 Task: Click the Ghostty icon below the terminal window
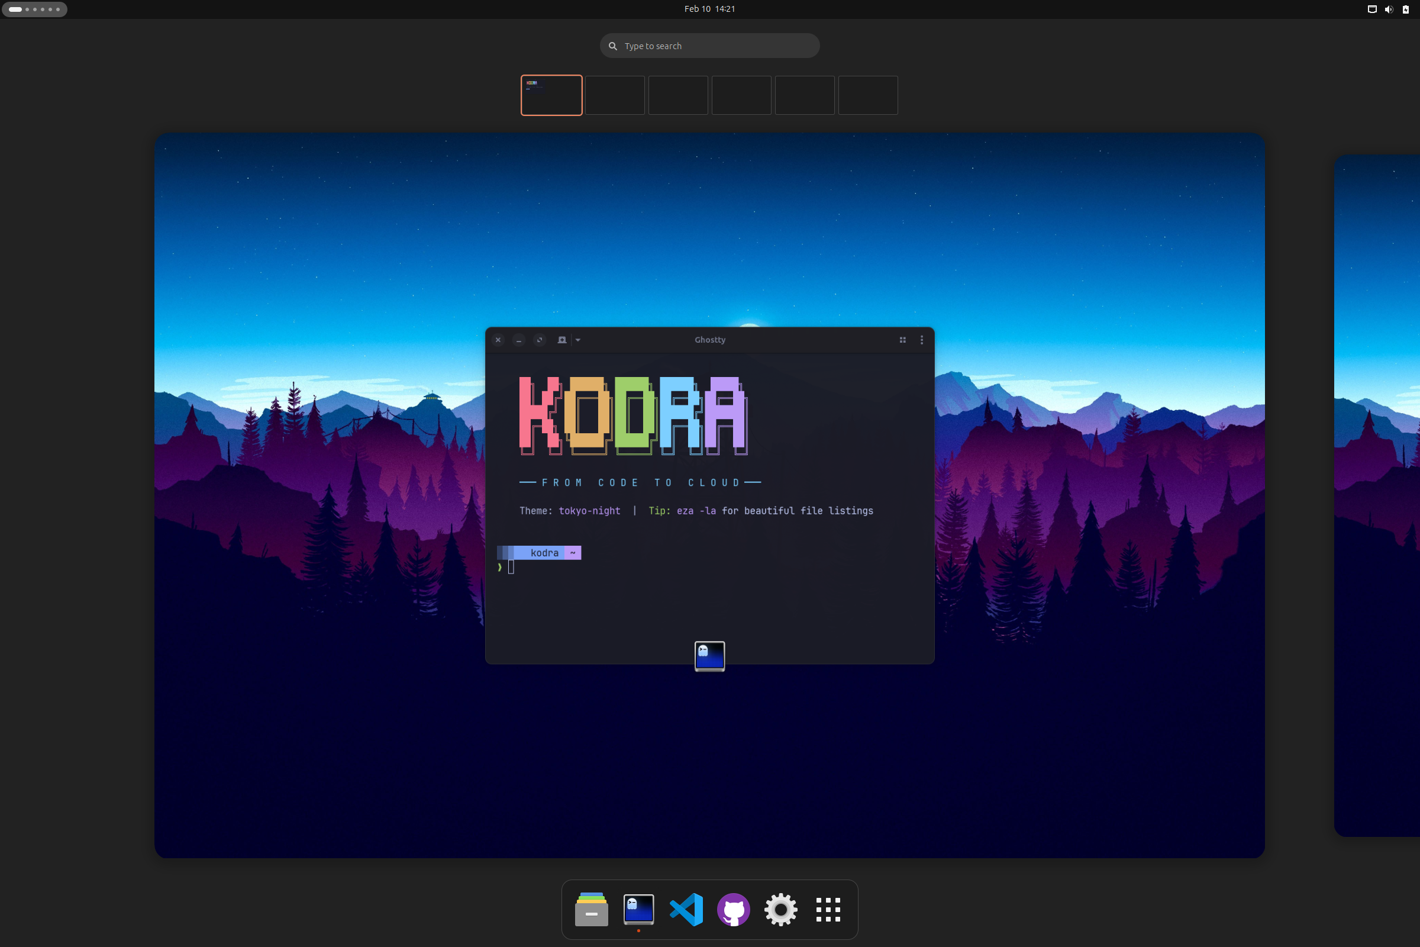[709, 656]
